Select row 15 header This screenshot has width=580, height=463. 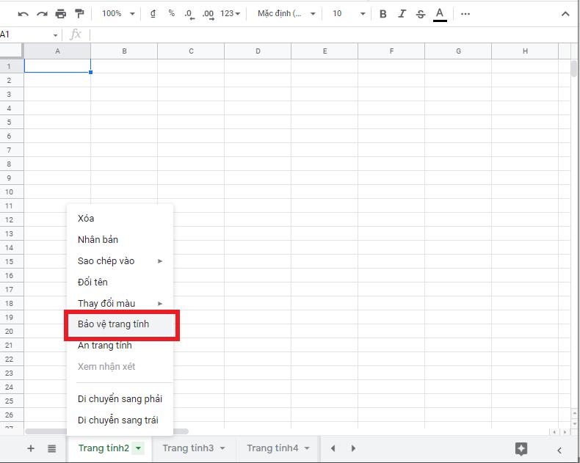(x=12, y=261)
